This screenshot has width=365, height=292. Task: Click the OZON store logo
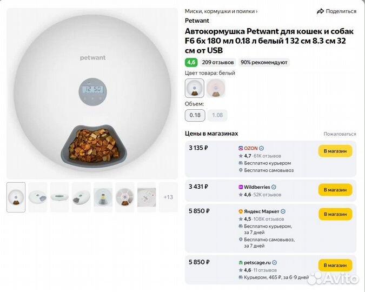241,148
